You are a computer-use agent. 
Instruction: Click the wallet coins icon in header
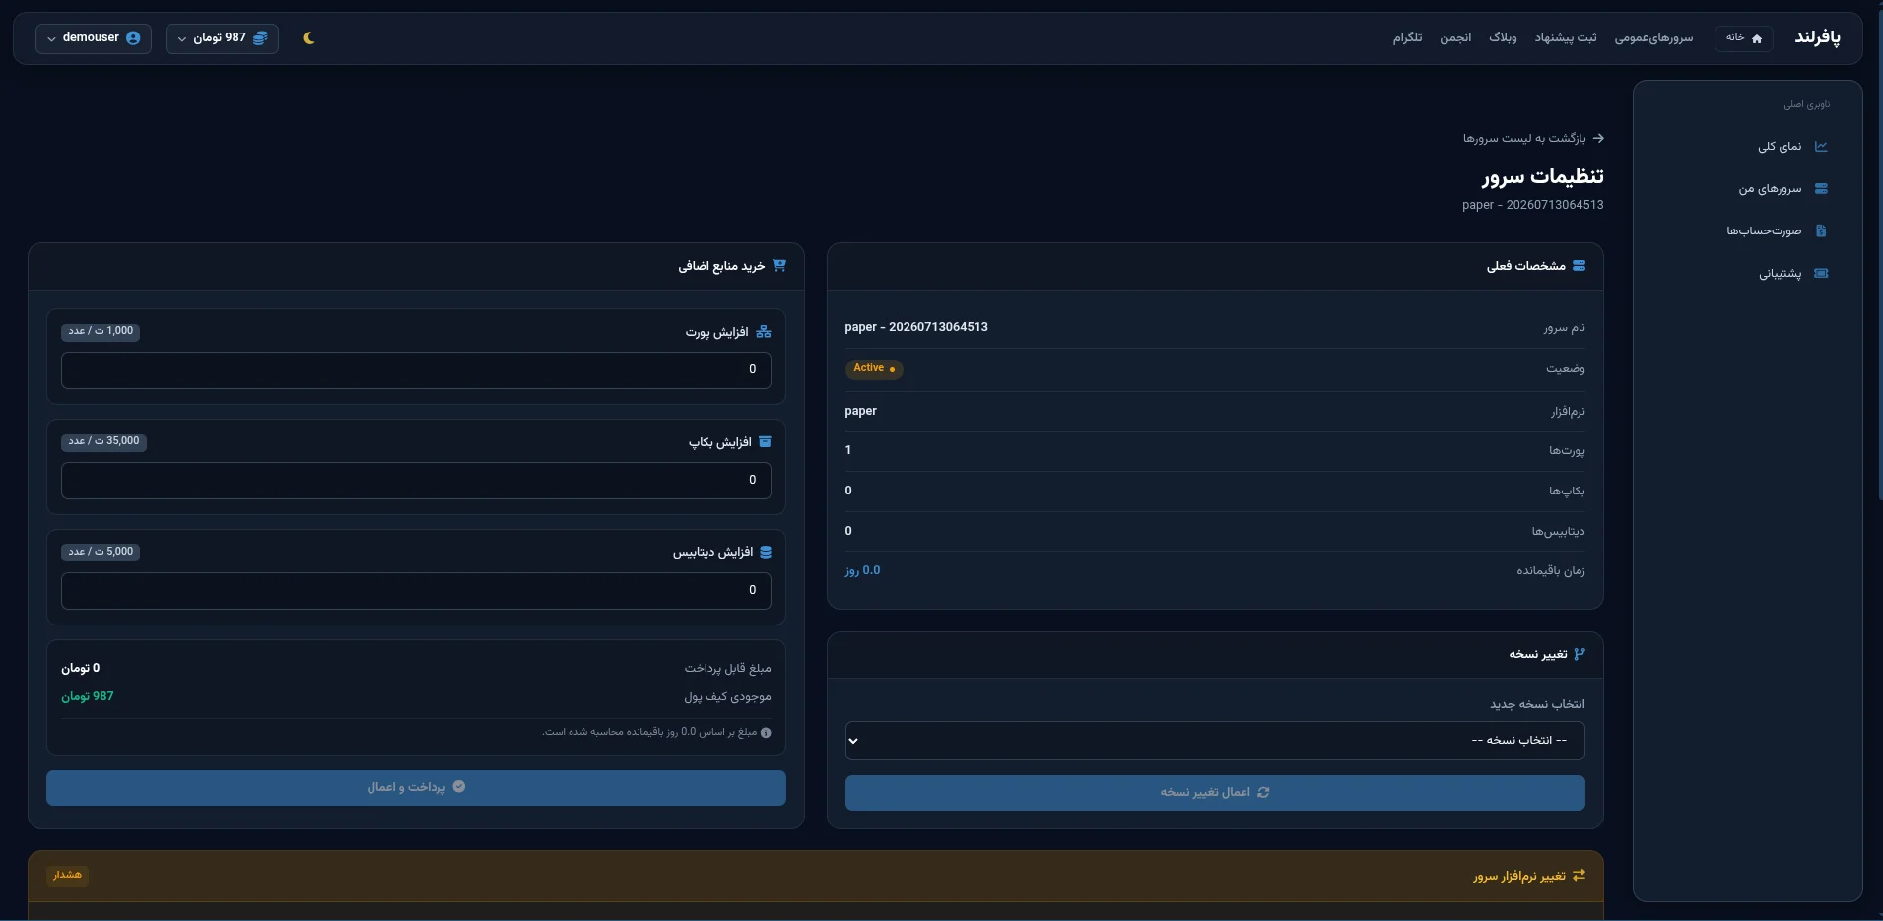click(x=260, y=38)
